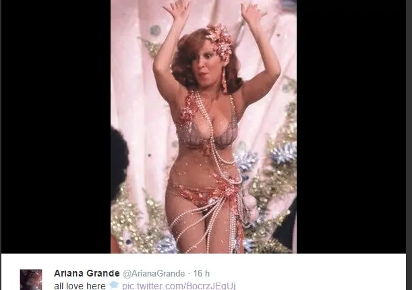
Task: Click the center of the enlarged photo
Action: (204, 127)
